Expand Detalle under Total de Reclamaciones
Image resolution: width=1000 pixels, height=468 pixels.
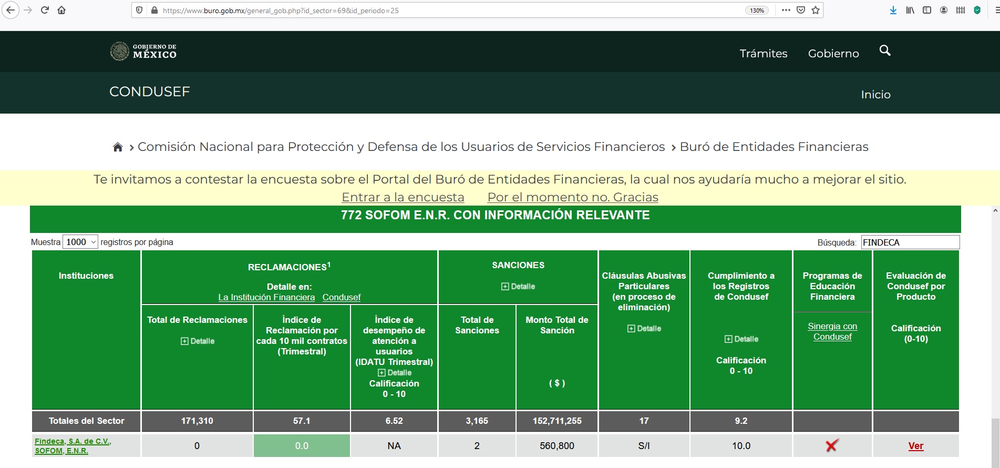(x=197, y=341)
